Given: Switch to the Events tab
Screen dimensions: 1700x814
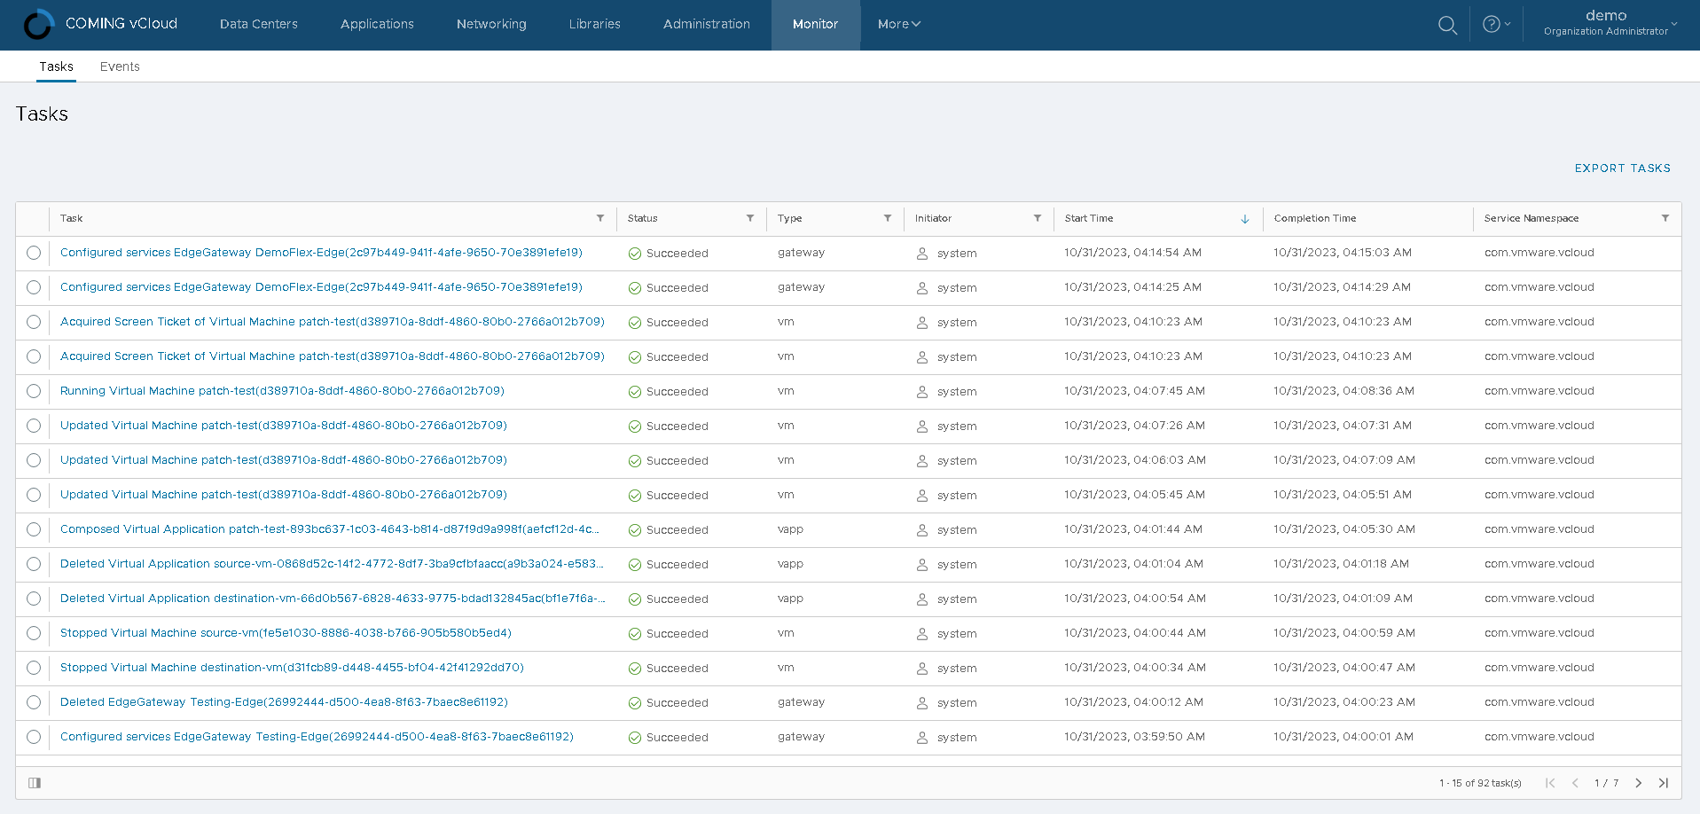Looking at the screenshot, I should 120,67.
